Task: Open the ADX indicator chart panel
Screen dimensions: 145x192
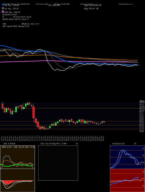Action: point(17,157)
